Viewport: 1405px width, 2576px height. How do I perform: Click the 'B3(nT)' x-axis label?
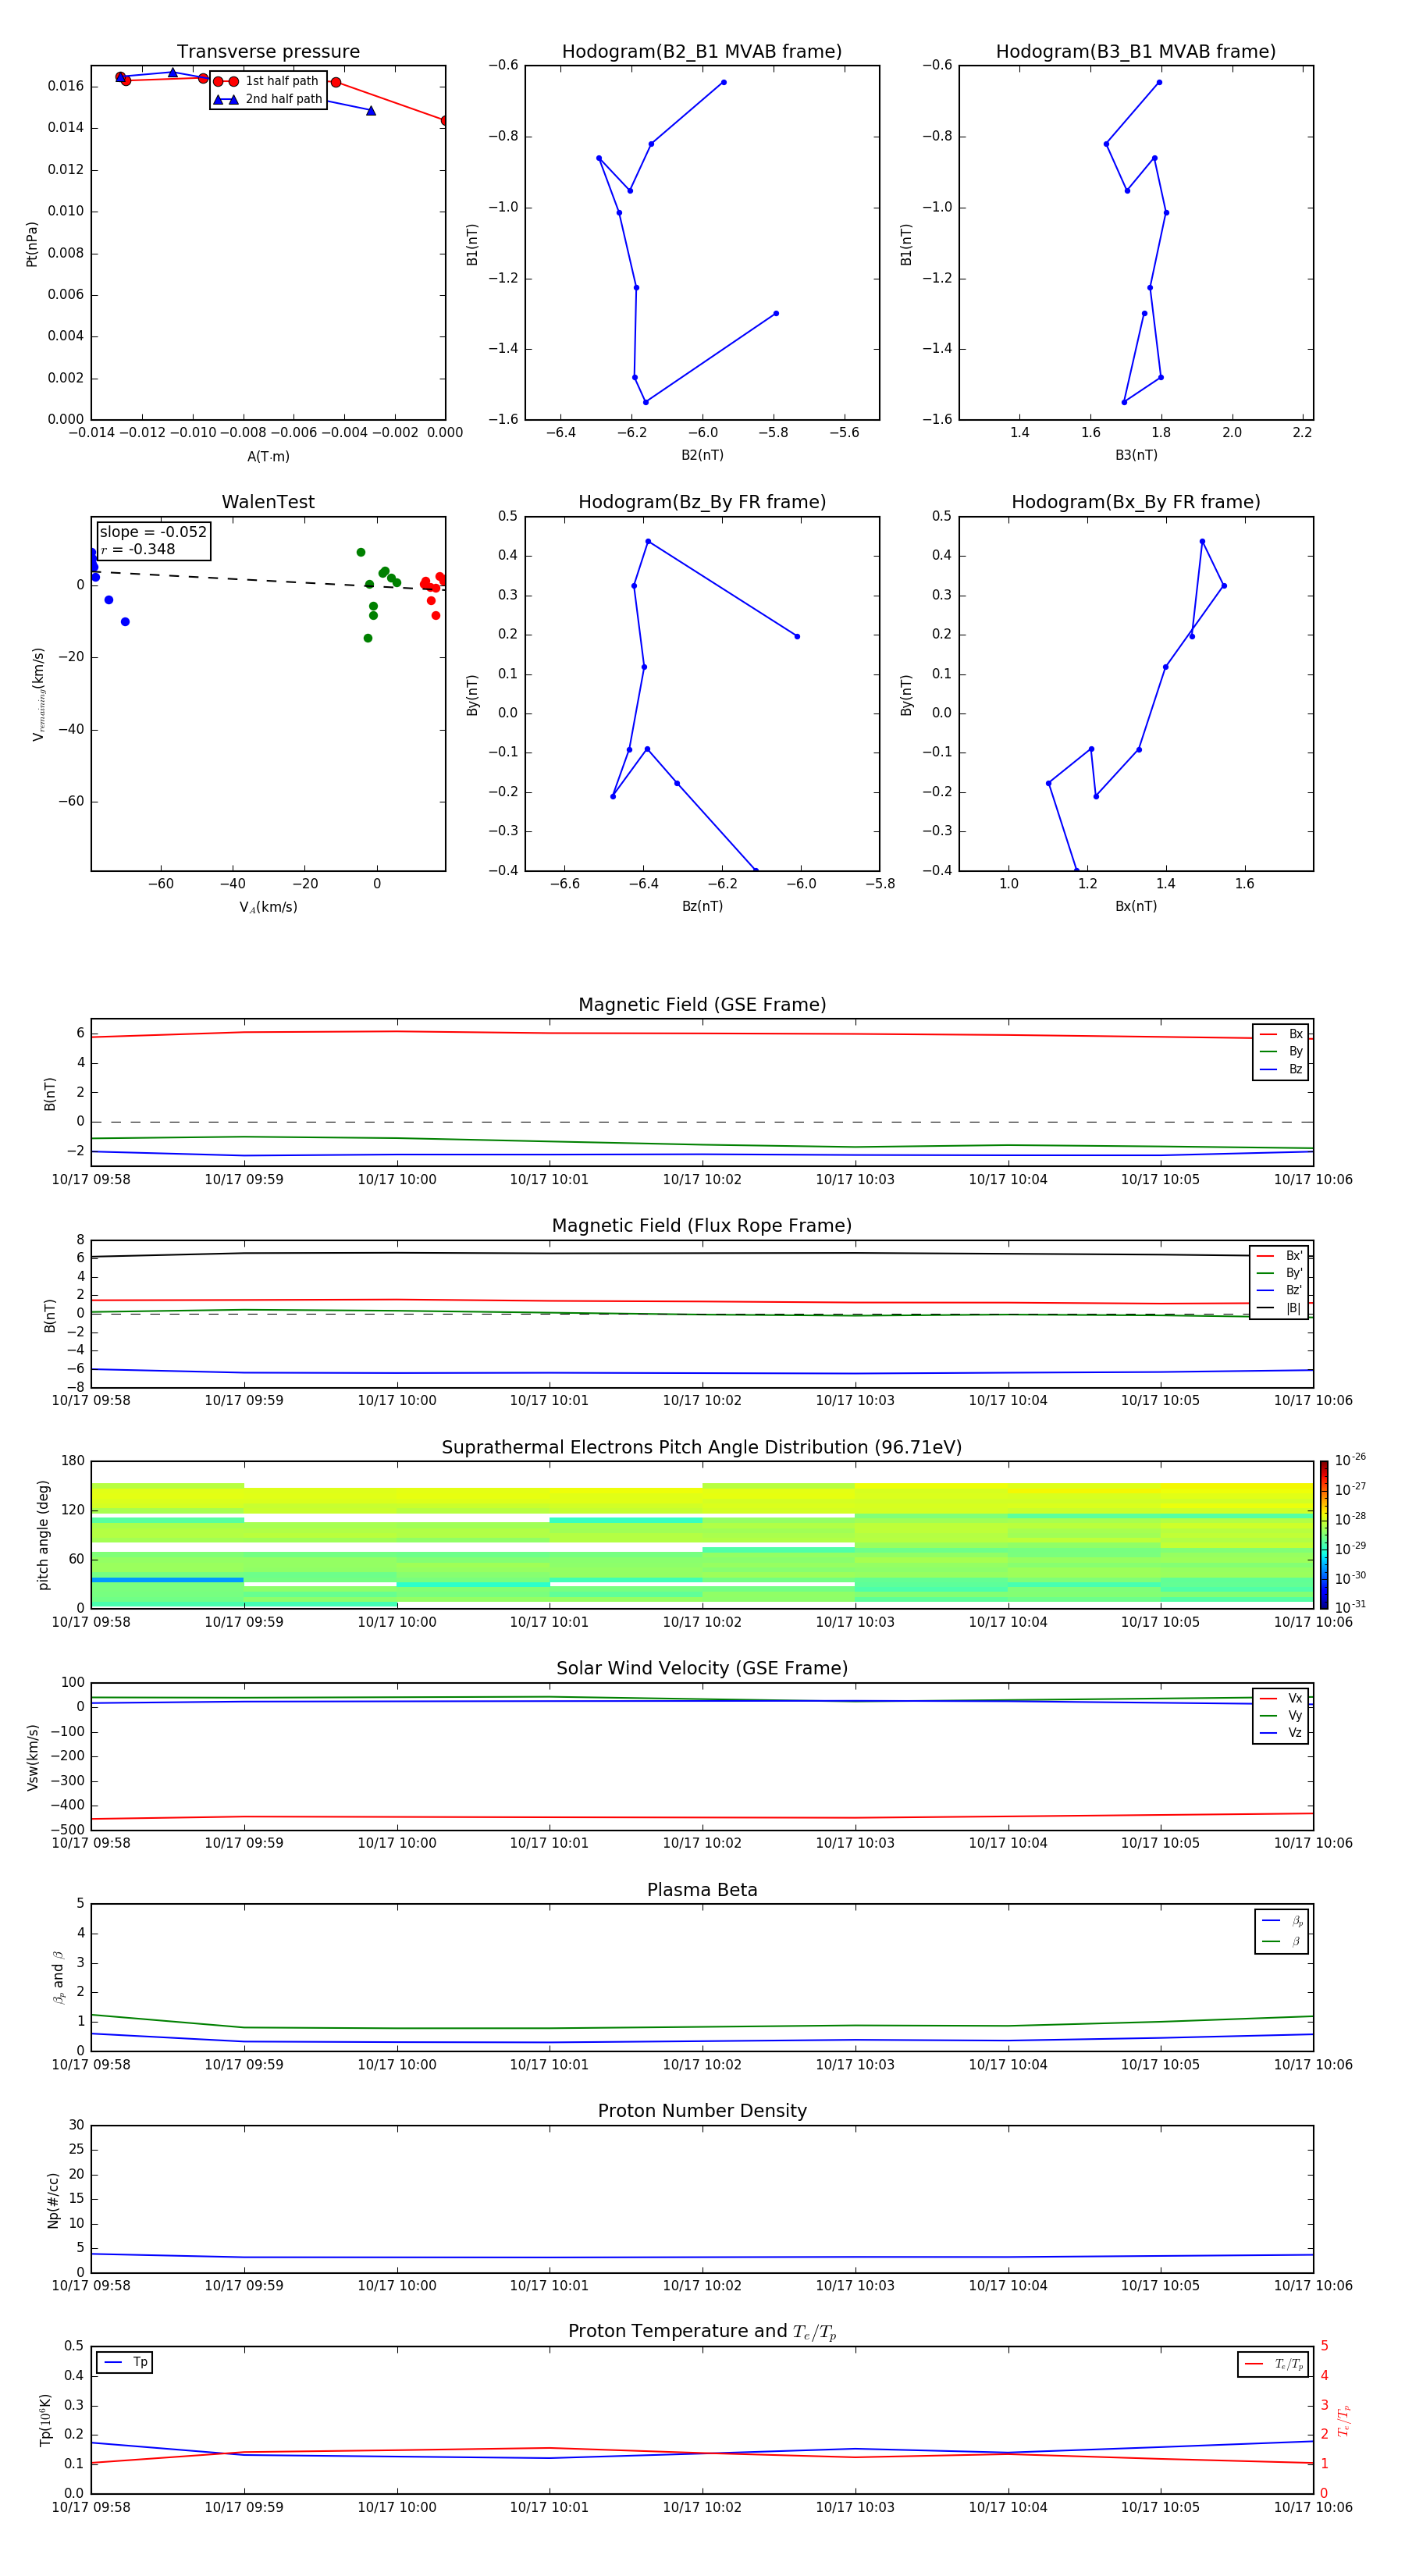pos(1136,455)
